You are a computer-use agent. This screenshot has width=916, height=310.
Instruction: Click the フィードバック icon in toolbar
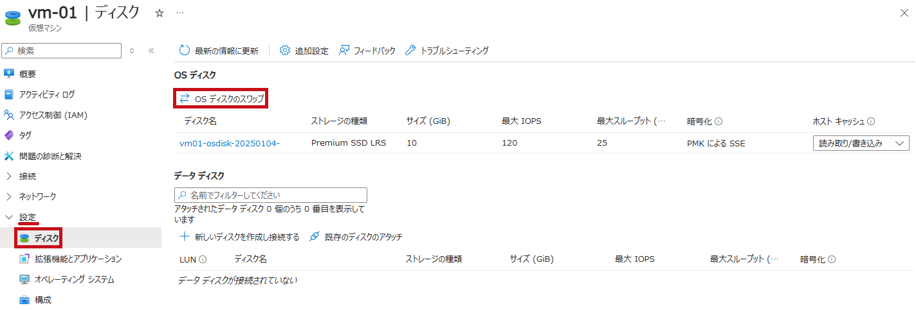[343, 51]
